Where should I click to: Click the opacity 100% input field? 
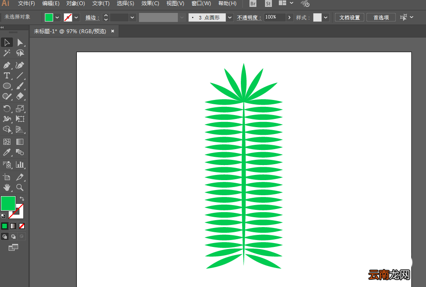pos(275,17)
